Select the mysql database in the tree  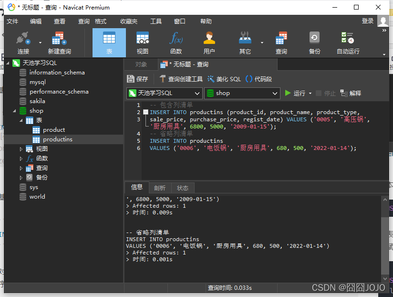tap(38, 82)
